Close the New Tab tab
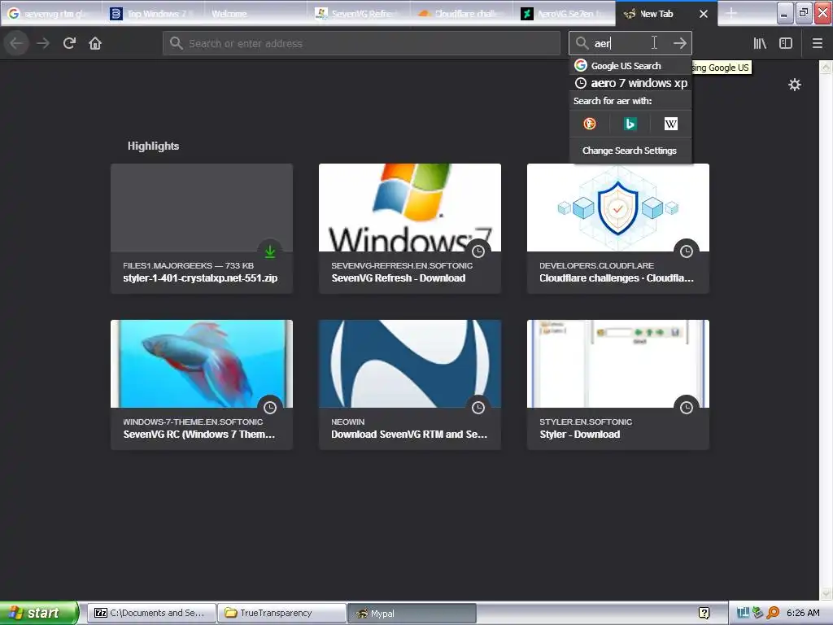Viewport: 833px width, 625px height. [x=704, y=14]
